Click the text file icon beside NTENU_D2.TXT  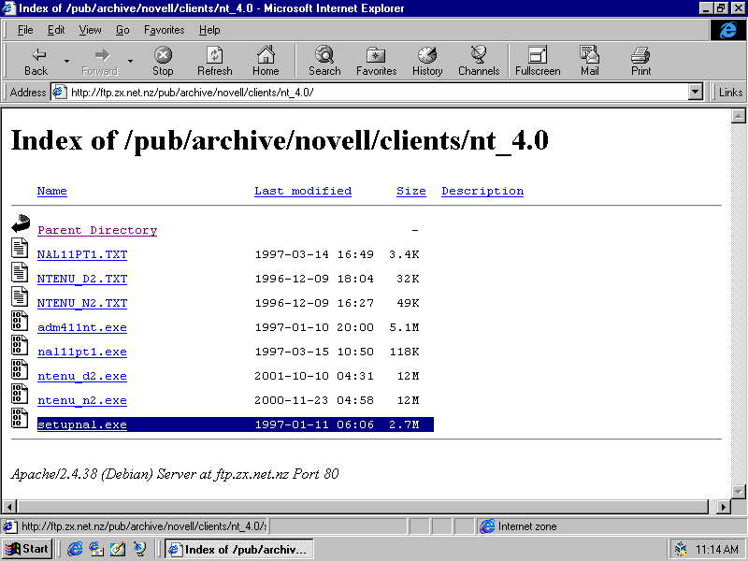click(x=20, y=272)
